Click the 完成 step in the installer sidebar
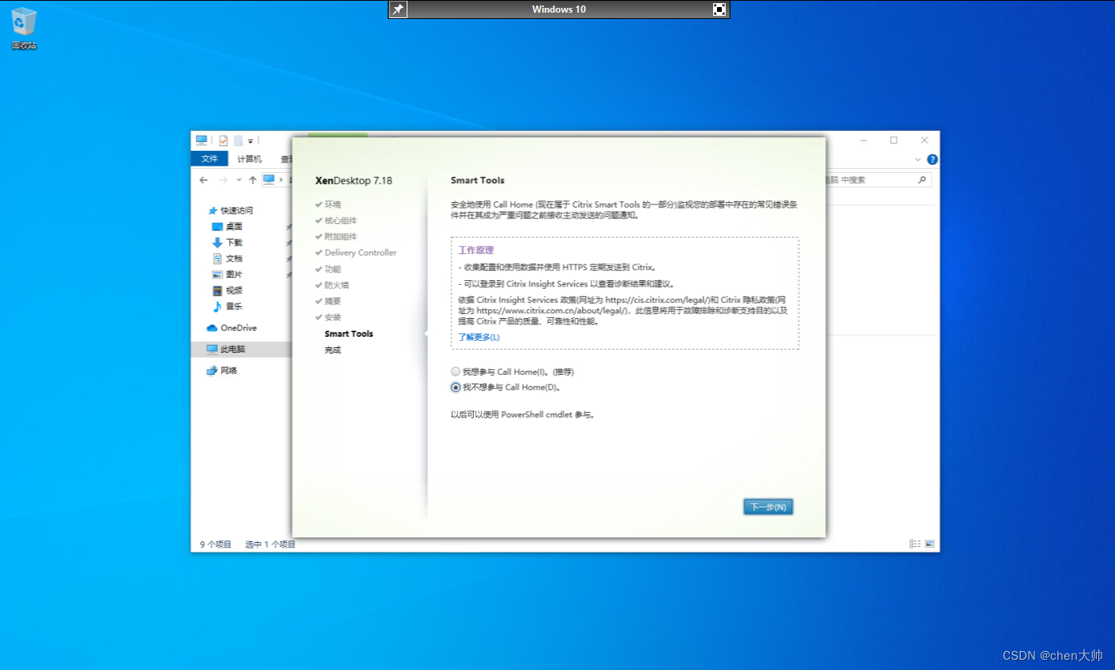 332,350
